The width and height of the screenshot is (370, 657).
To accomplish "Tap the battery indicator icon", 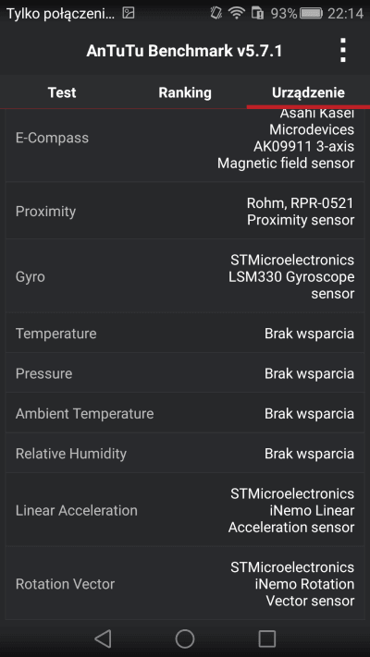I will (x=312, y=14).
